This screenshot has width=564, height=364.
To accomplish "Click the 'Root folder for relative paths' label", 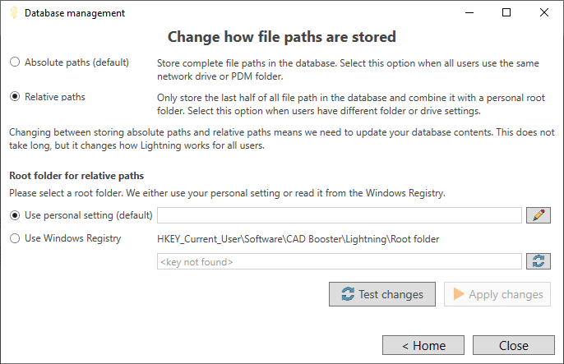I will [76, 176].
